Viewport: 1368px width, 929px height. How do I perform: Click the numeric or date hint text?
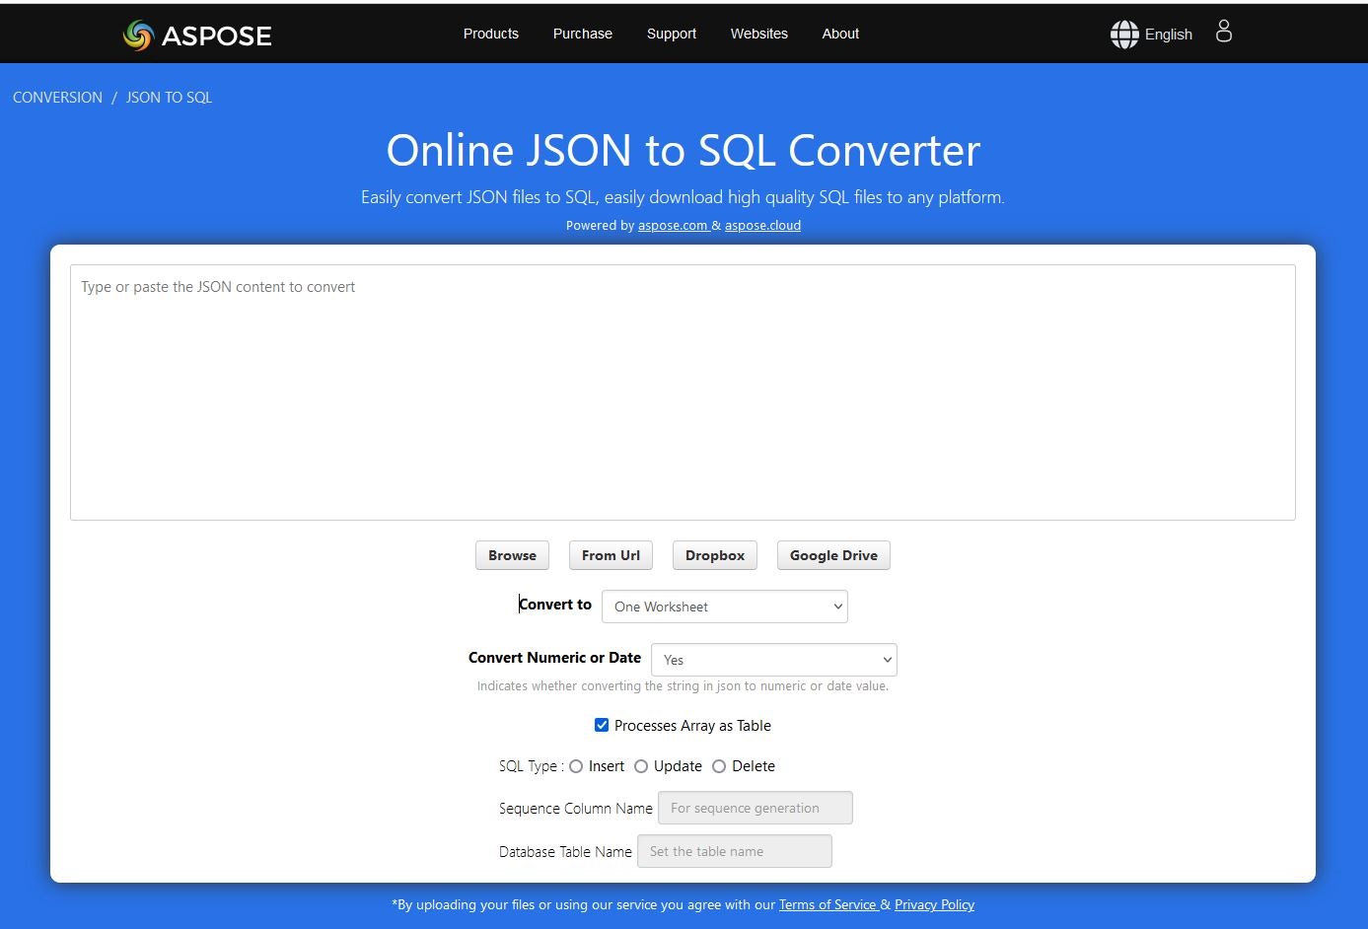point(683,686)
